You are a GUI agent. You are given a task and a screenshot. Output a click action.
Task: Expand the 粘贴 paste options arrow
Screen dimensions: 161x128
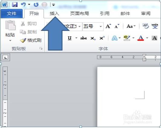click(10, 41)
